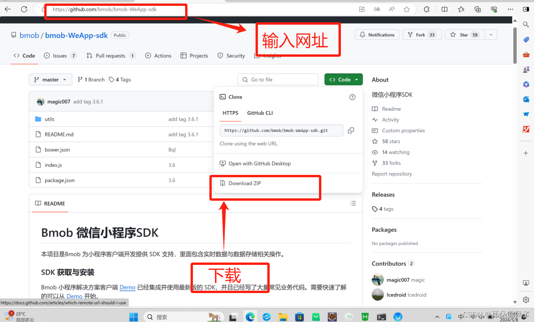Screen dimensions: 535x322
Task: Open README.md file
Action: 59,134
